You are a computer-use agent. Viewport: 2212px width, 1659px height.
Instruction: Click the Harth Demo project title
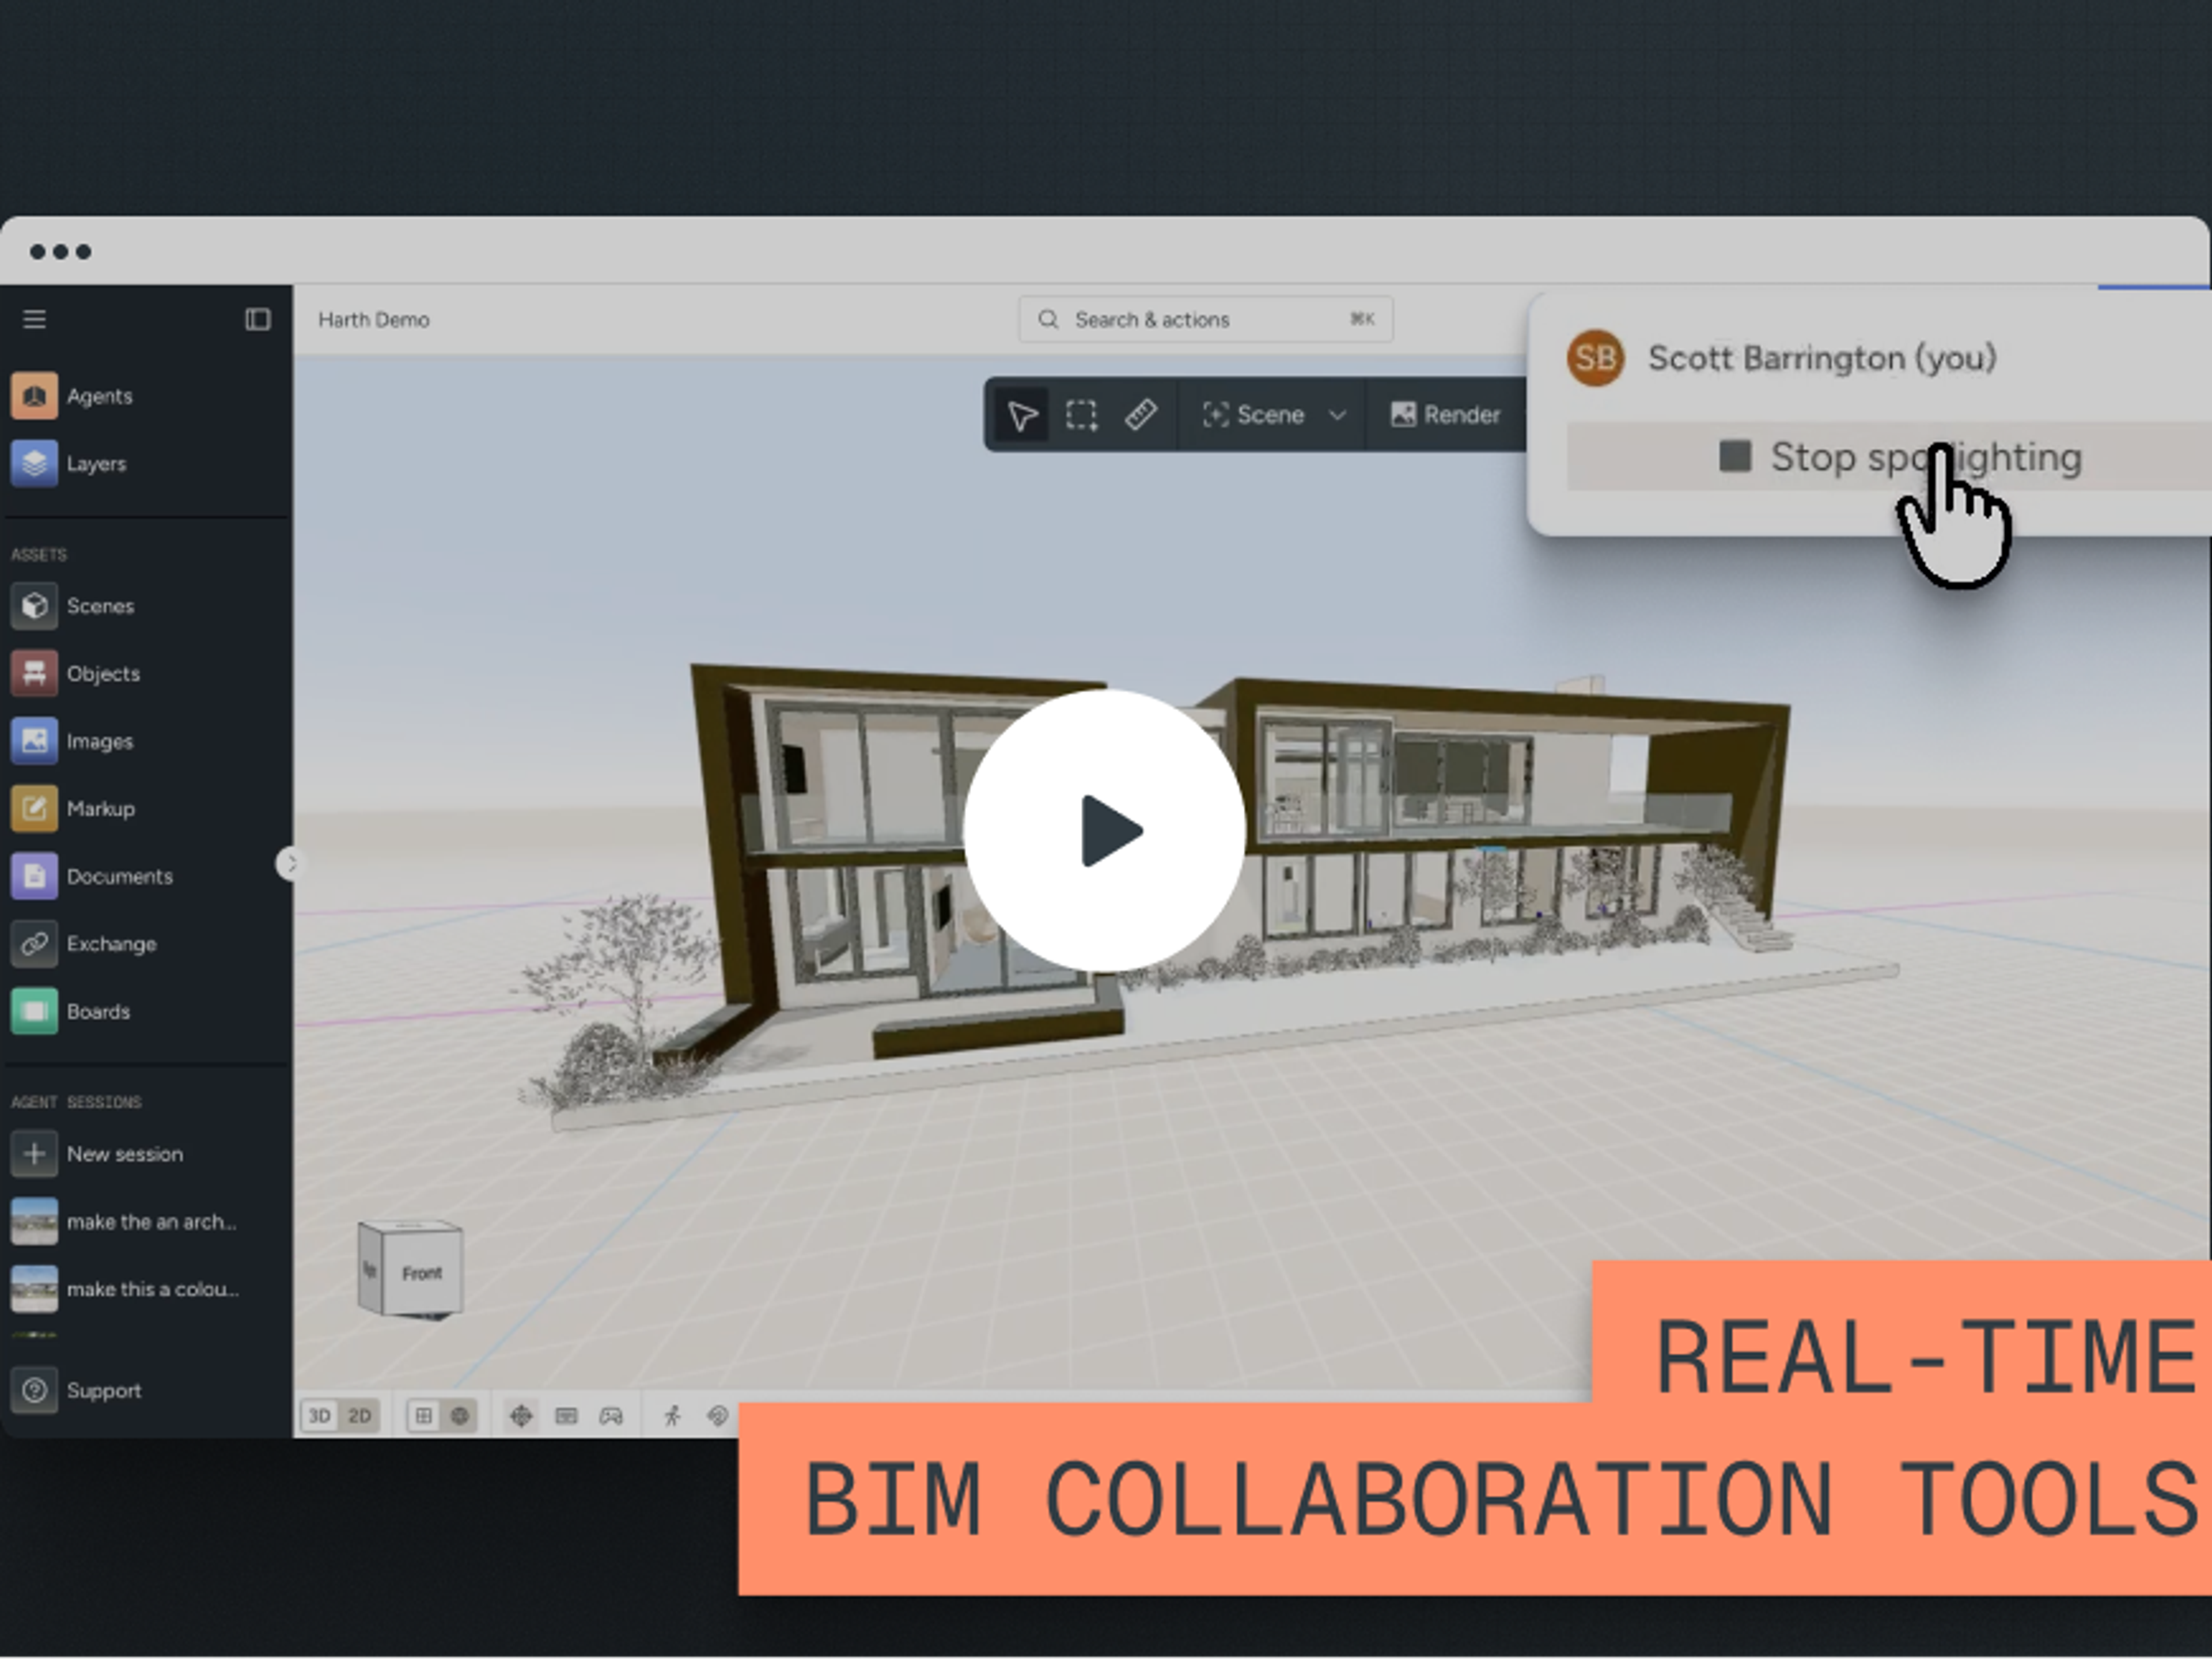tap(374, 320)
